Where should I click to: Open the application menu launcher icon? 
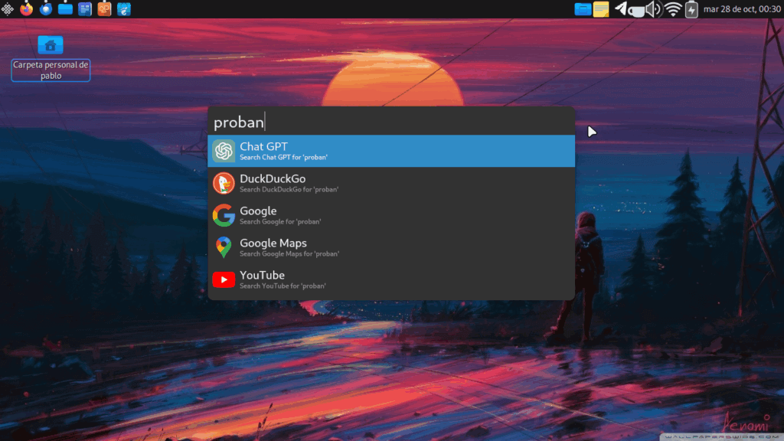click(x=8, y=9)
